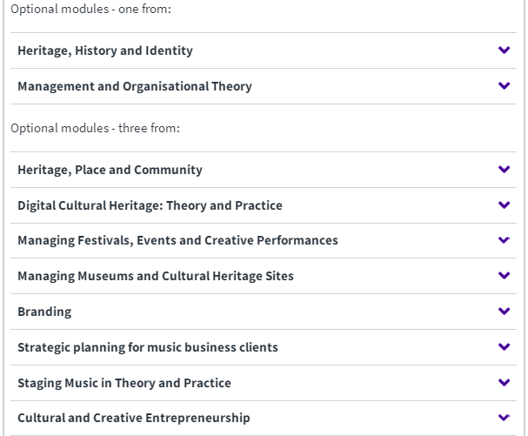Click the chevron beside Managing Festivals, Events
Image resolution: width=528 pixels, height=436 pixels.
coord(504,240)
